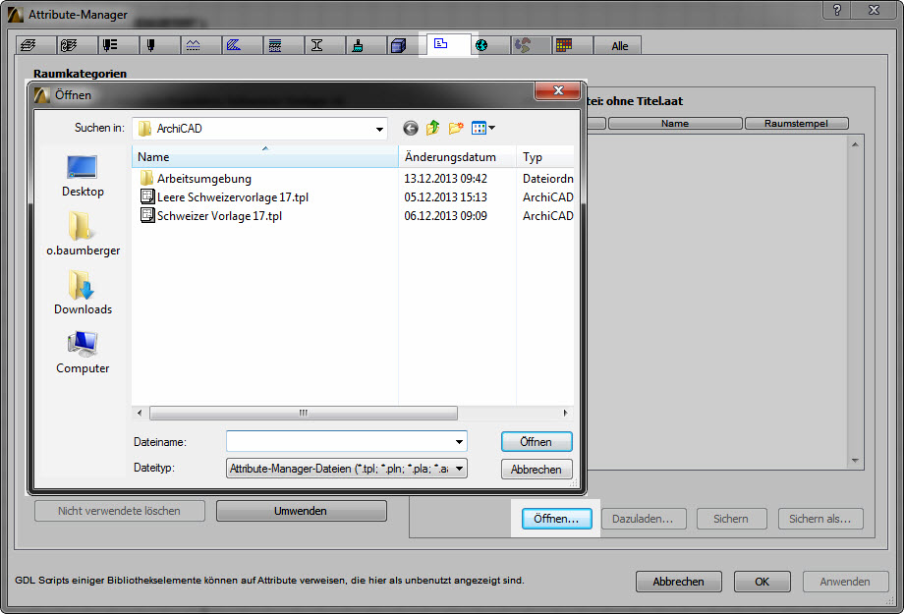Screen dimensions: 904x614
Task: Open the Pen Sets tab icon
Action: click(x=109, y=45)
